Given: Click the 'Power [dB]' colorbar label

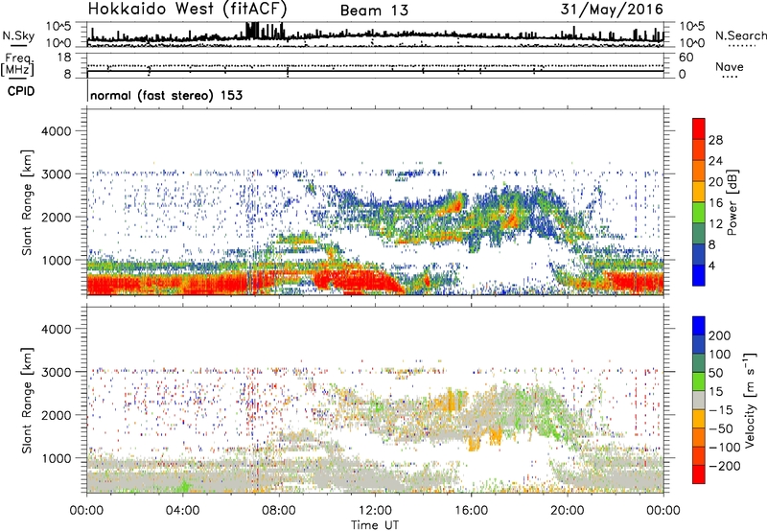Looking at the screenshot, I should click(732, 202).
